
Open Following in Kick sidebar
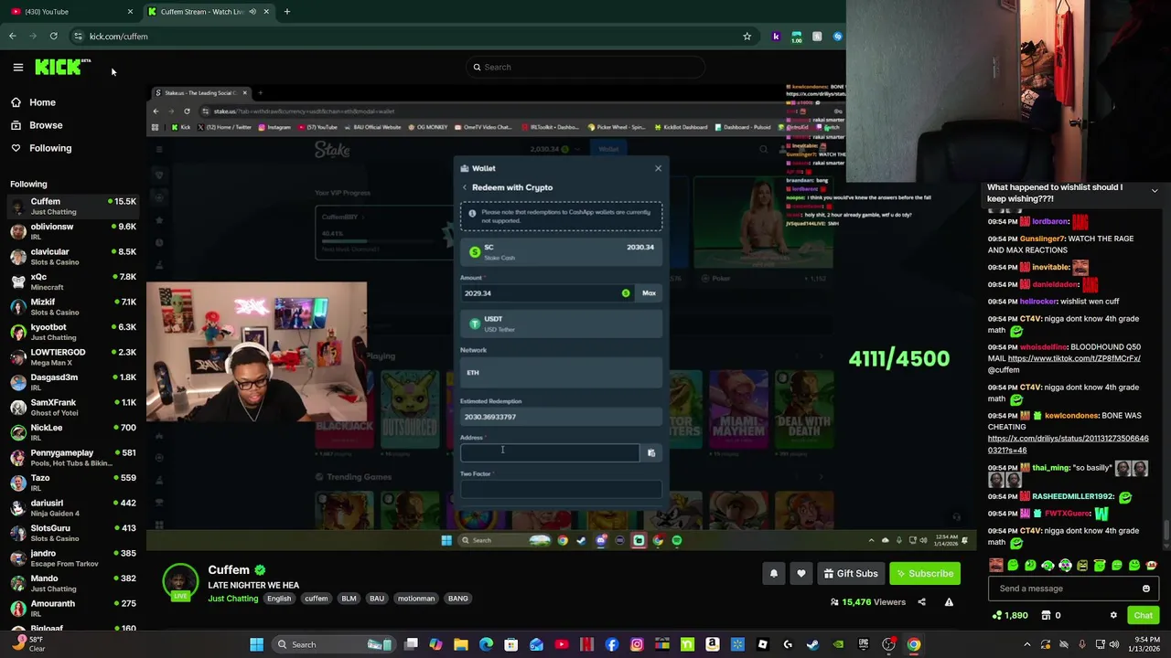(x=49, y=148)
